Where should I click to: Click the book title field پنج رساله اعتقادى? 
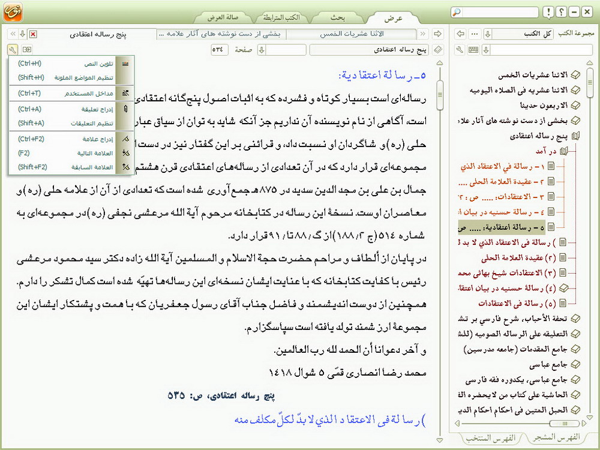pyautogui.click(x=370, y=50)
